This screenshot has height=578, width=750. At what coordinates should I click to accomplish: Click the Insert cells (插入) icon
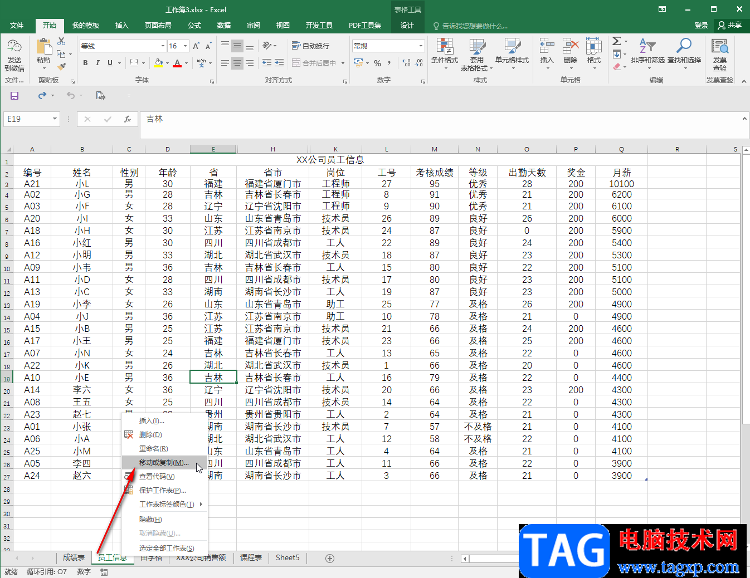547,46
